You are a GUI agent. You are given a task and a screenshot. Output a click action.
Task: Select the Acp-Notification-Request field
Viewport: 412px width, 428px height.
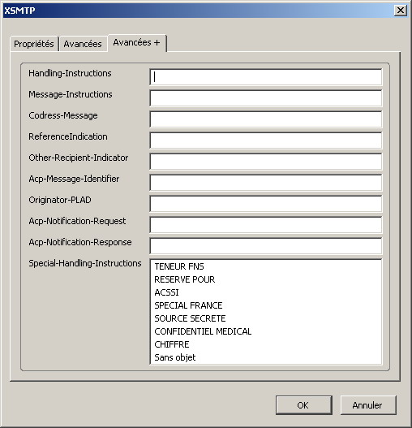click(266, 225)
